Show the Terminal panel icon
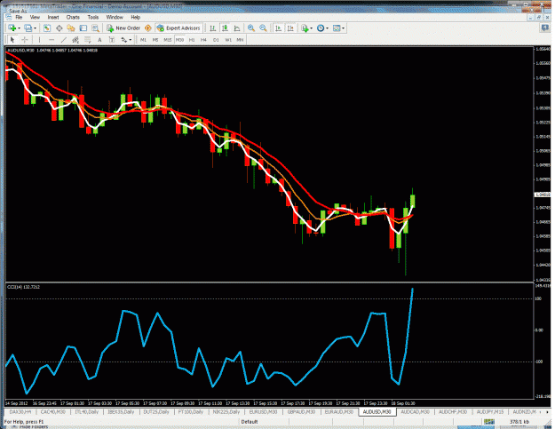The height and width of the screenshot is (429, 555). click(83, 28)
